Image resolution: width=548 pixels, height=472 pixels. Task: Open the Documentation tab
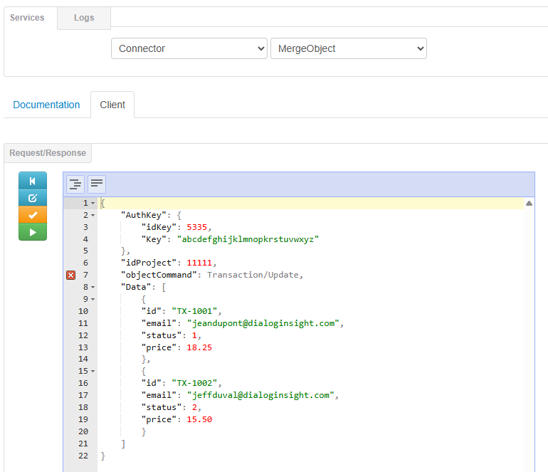point(46,105)
